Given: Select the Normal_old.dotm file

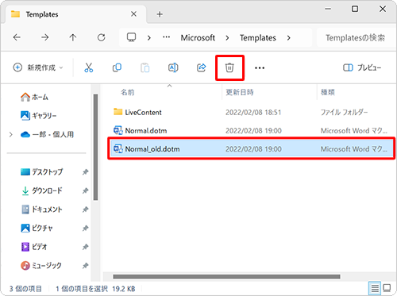Looking at the screenshot, I should click(x=251, y=149).
